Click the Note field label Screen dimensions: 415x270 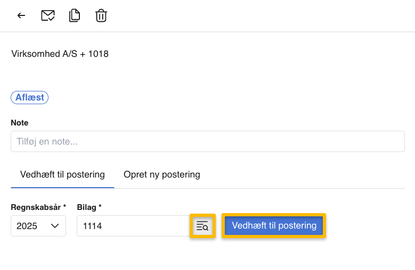coord(20,123)
